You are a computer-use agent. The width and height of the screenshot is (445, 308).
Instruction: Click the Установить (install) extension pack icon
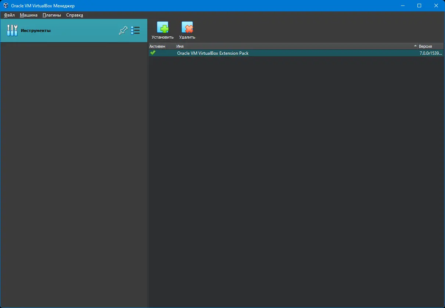coord(163,28)
